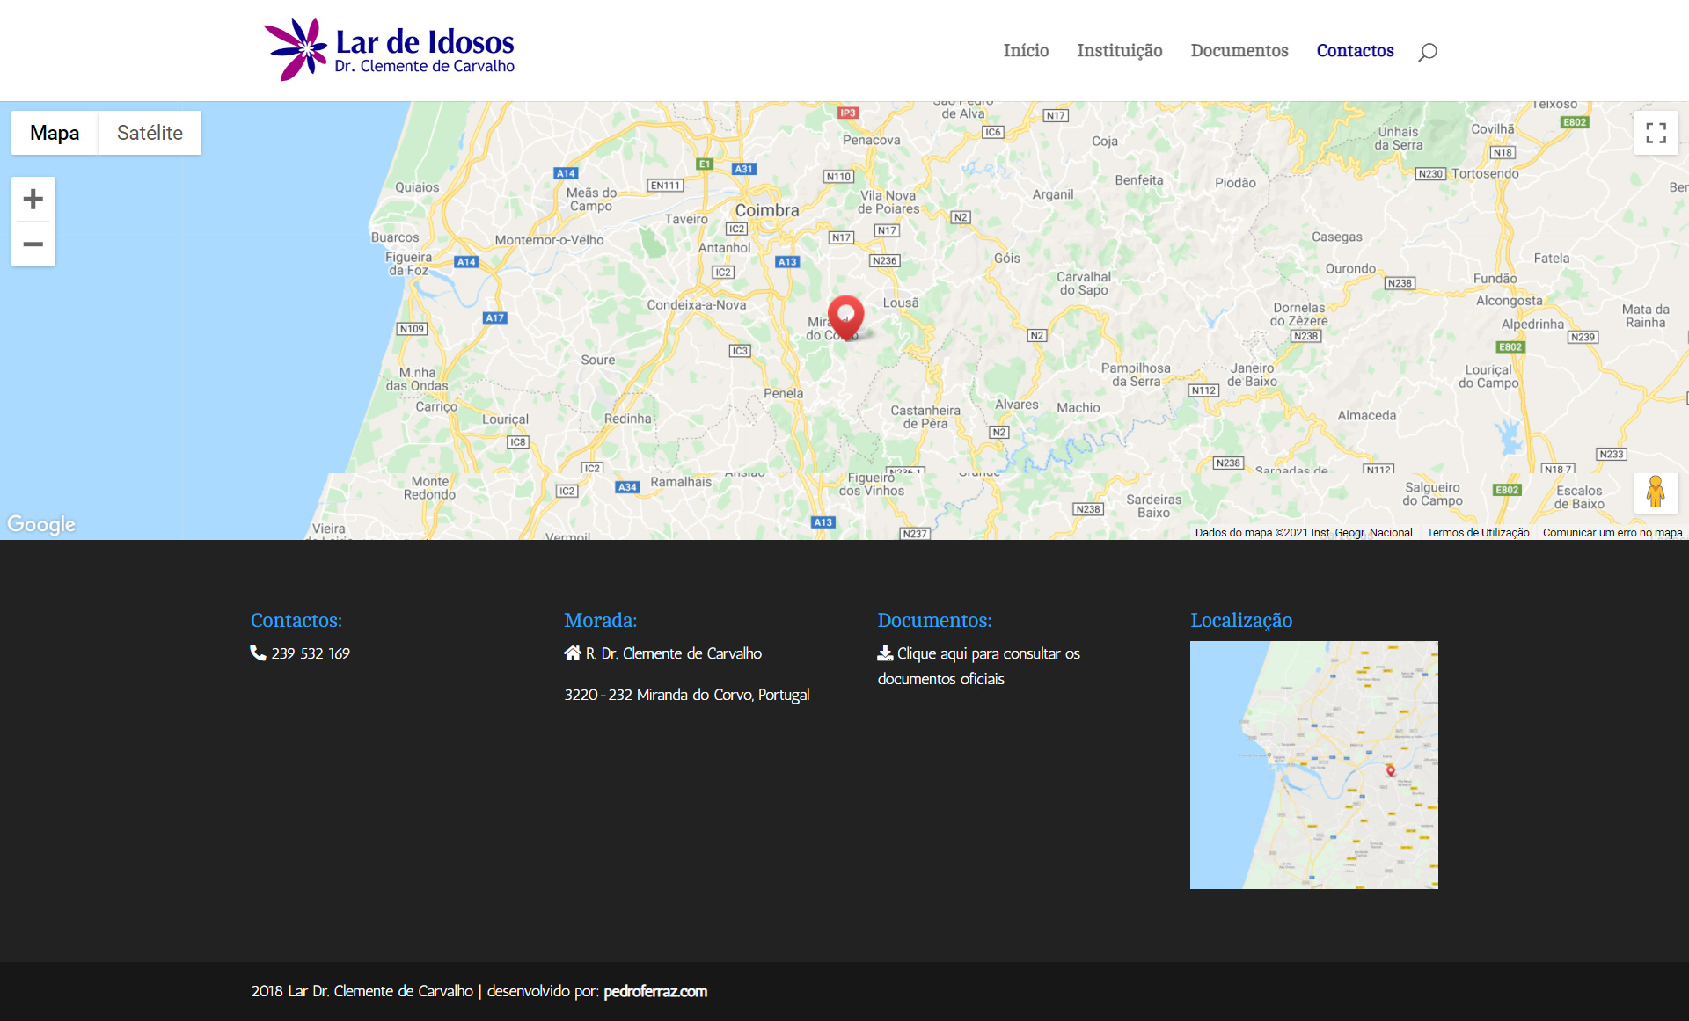
Task: Go to the Documentos page
Action: pos(1239,51)
